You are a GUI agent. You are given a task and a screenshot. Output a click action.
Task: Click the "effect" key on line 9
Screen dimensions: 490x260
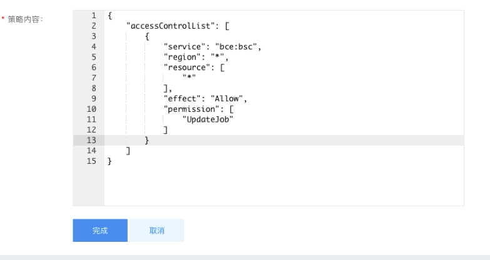(x=182, y=99)
